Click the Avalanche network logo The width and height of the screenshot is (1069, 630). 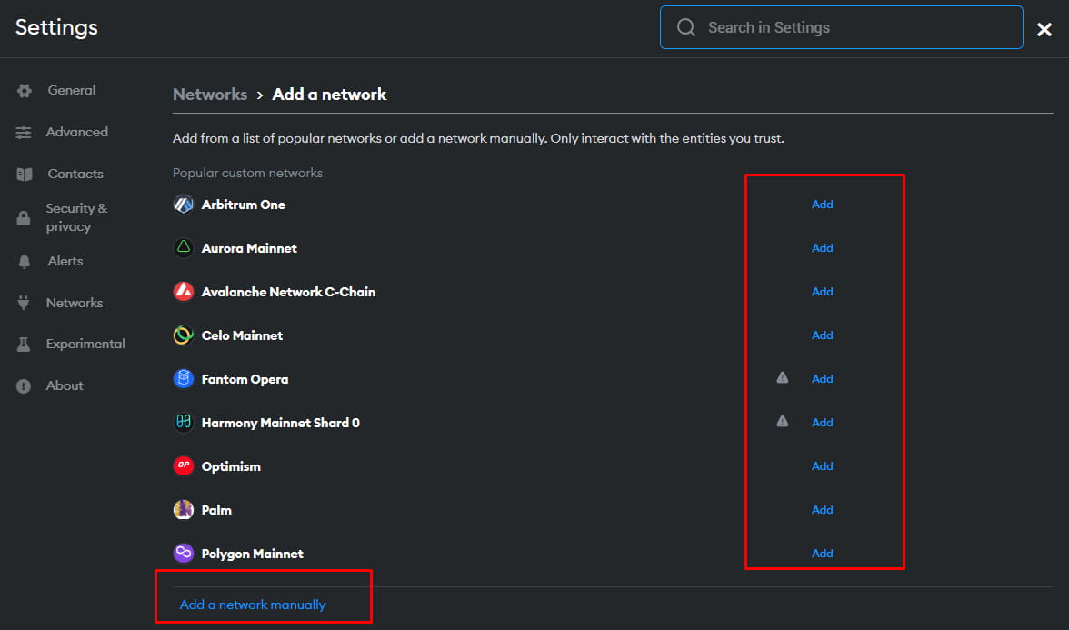[184, 291]
